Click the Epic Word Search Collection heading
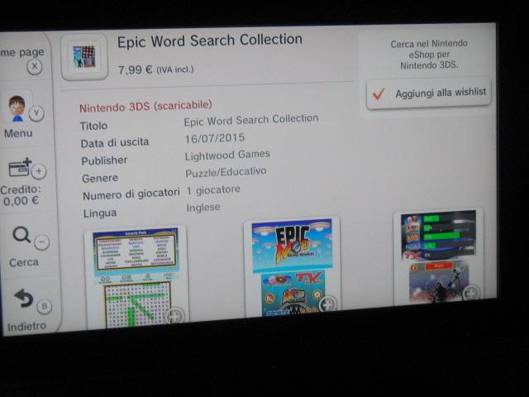This screenshot has width=529, height=397. pos(209,41)
